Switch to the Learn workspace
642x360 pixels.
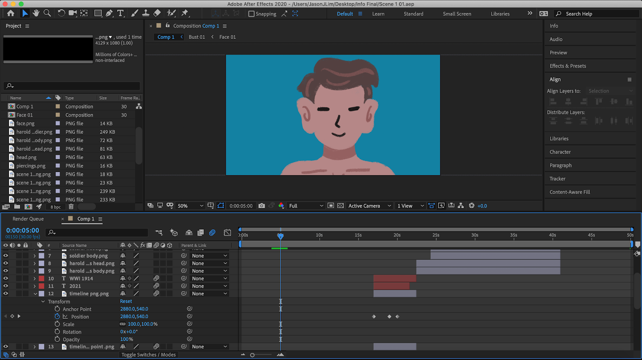[x=378, y=14]
